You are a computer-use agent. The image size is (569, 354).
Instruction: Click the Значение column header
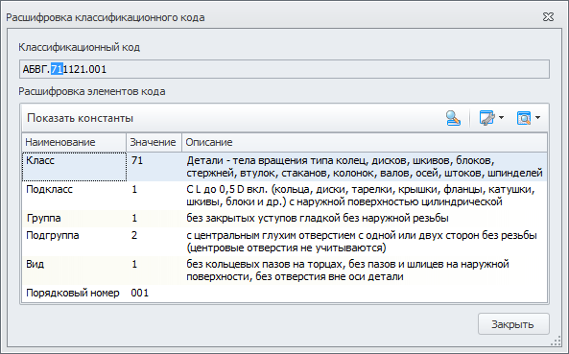tap(154, 142)
